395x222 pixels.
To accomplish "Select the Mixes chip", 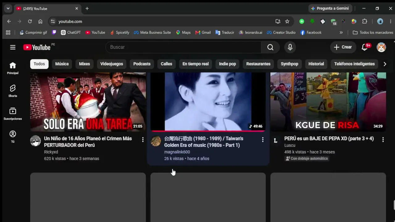I will coord(84,64).
